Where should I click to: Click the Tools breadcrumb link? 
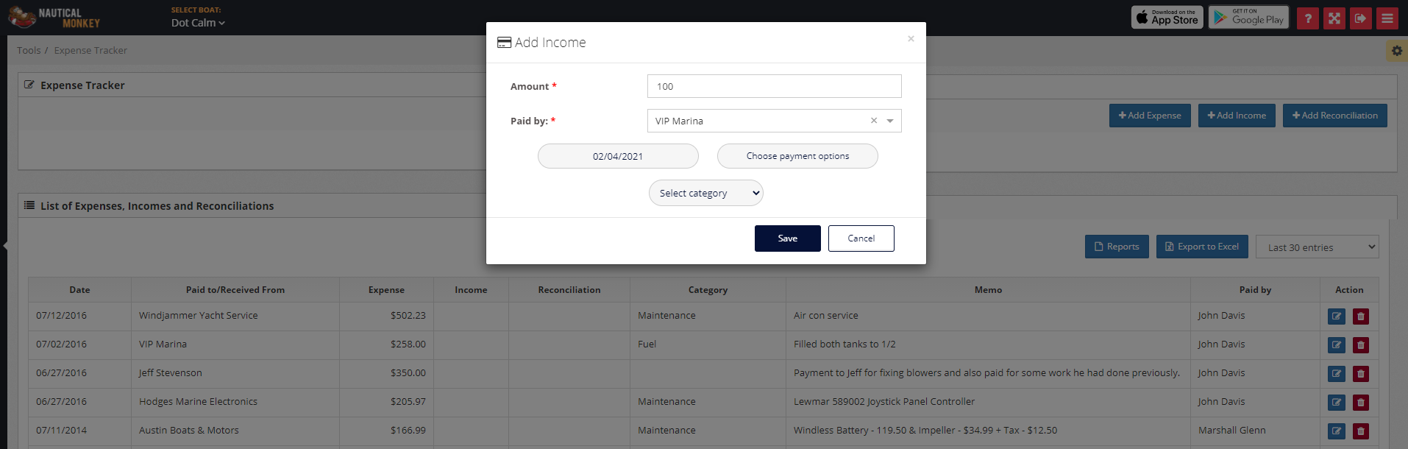29,50
